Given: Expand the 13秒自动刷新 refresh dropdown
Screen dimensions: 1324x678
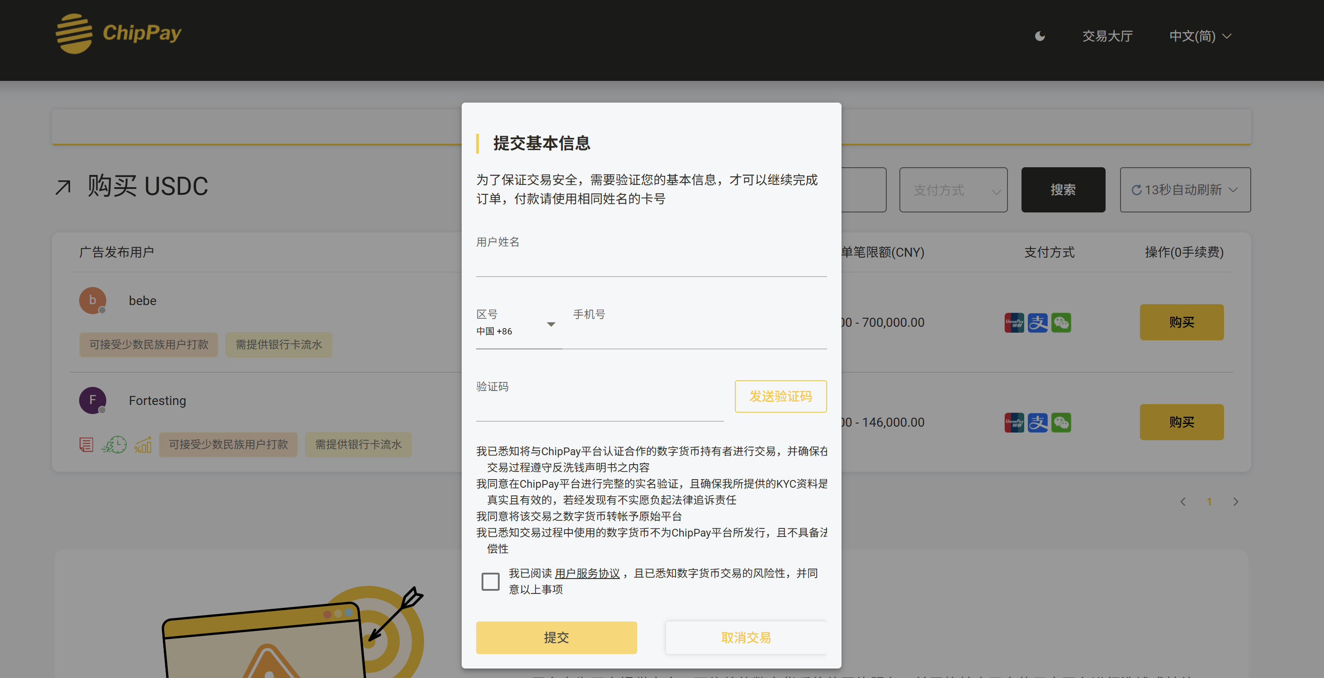Looking at the screenshot, I should (1185, 190).
